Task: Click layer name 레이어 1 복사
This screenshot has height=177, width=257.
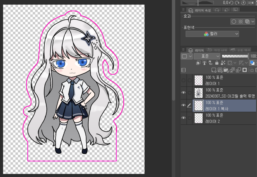Action: tap(217, 109)
